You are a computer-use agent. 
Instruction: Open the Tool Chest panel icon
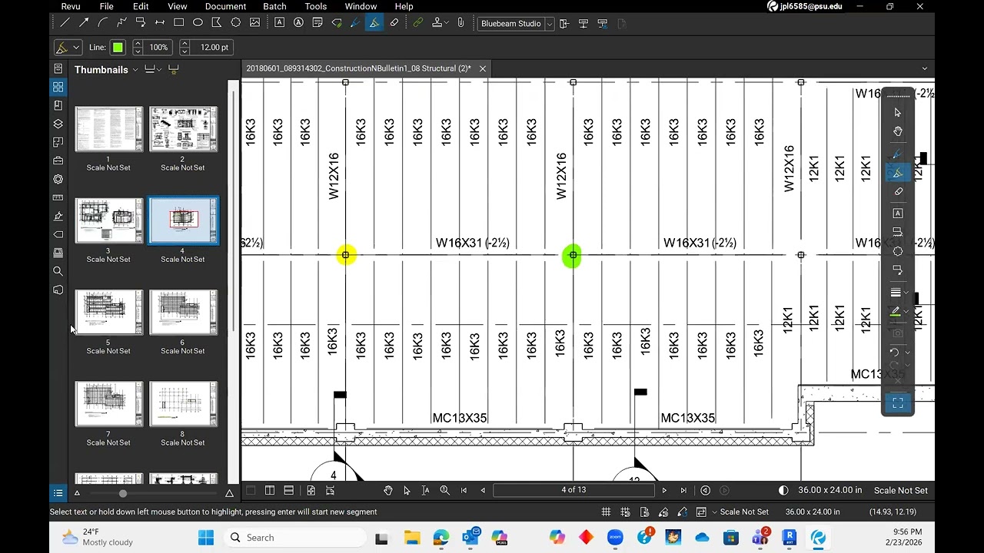coord(58,161)
